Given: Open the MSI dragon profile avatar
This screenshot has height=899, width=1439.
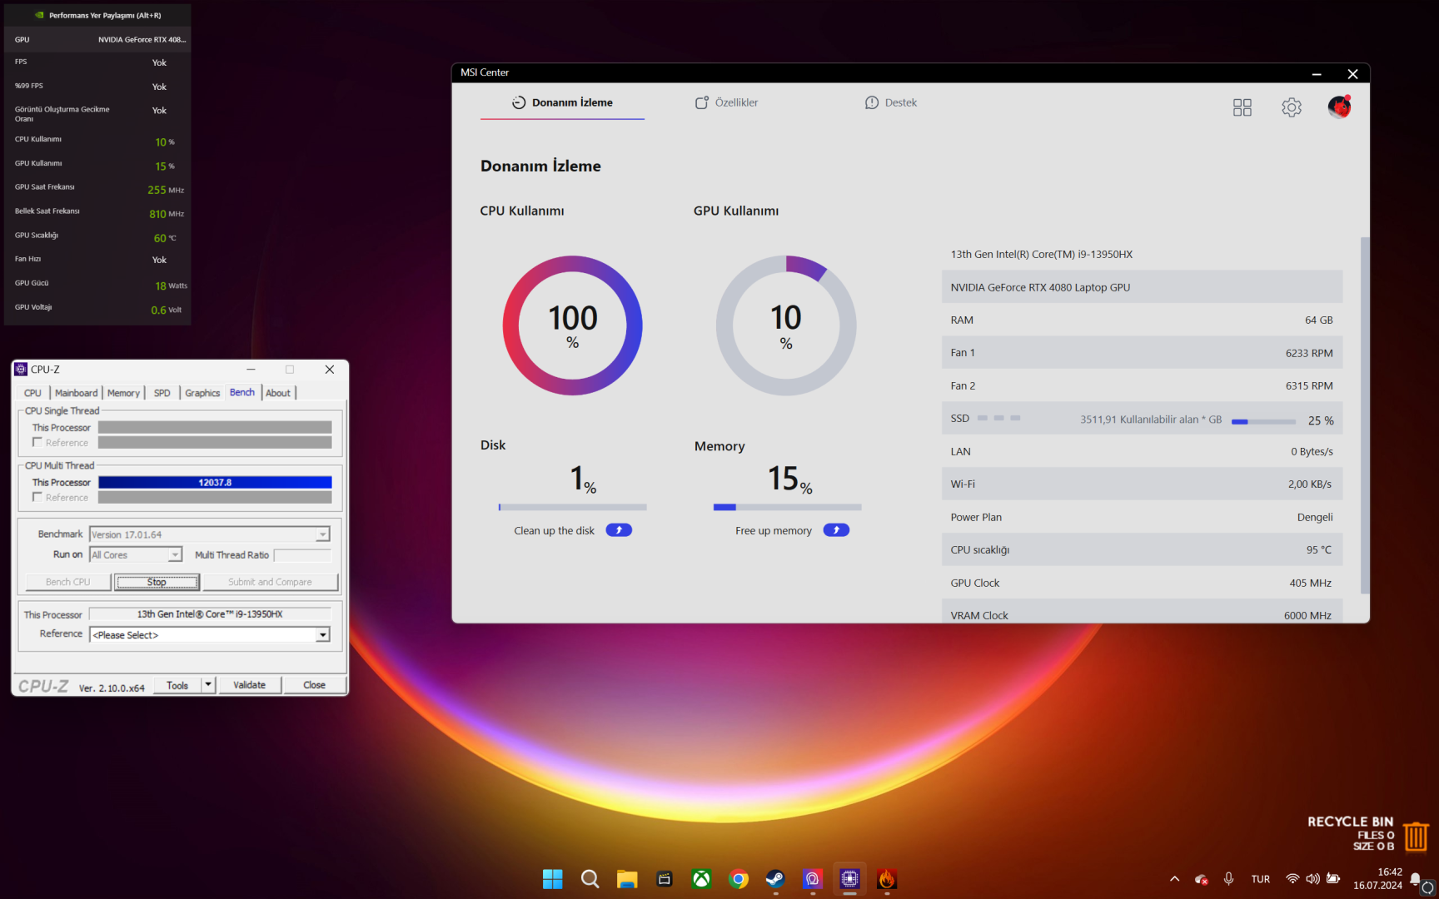Looking at the screenshot, I should 1339,107.
